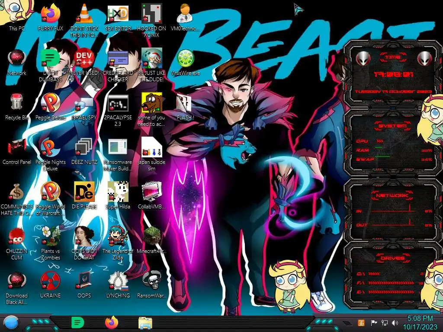Launch the FURRY FUX Firefox shortcut
Screen dimensions: 443x332
(50, 17)
